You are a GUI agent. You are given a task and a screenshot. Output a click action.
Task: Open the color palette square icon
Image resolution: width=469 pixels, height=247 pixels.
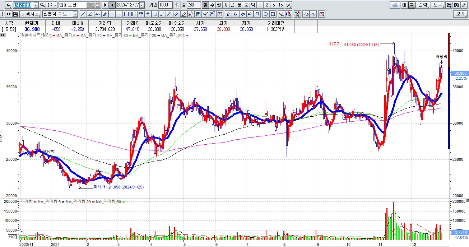(198, 14)
